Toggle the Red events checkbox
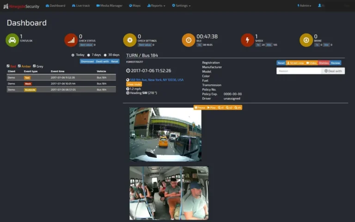The height and width of the screenshot is (222, 355). click(8, 66)
